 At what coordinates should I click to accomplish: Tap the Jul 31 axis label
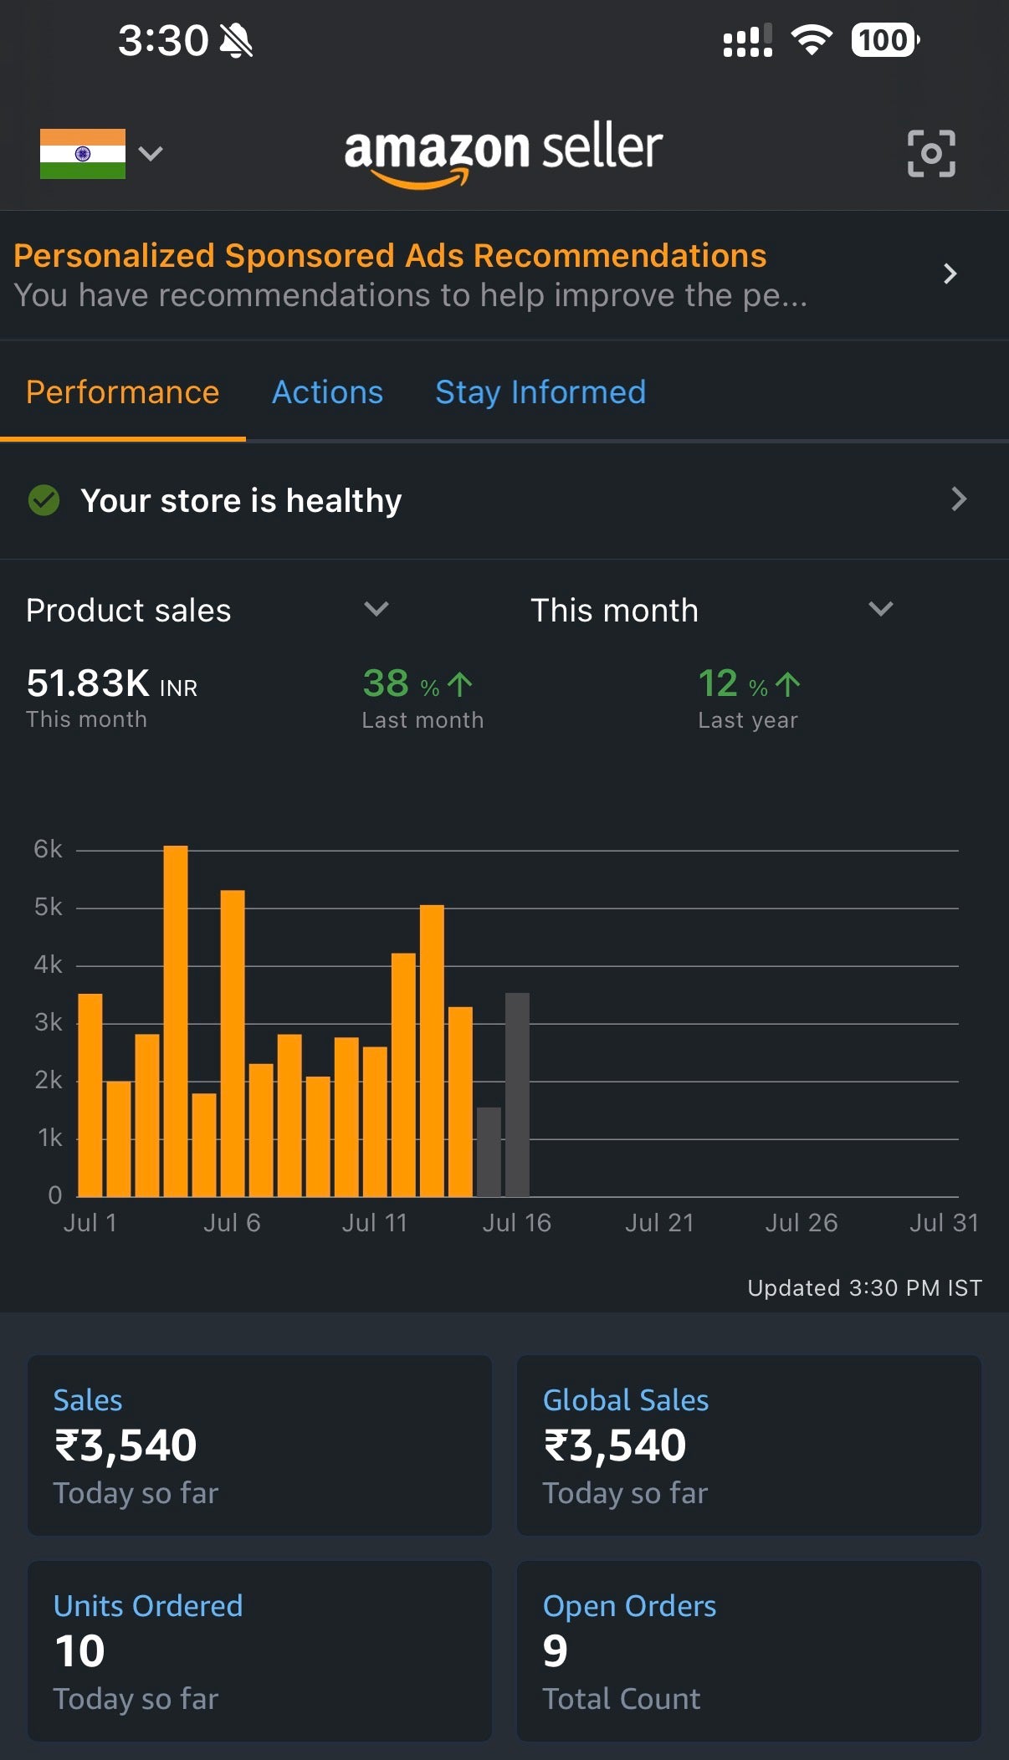tap(944, 1223)
